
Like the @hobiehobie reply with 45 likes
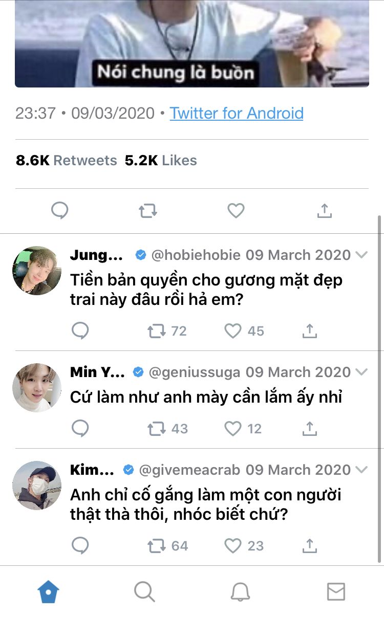tap(233, 331)
